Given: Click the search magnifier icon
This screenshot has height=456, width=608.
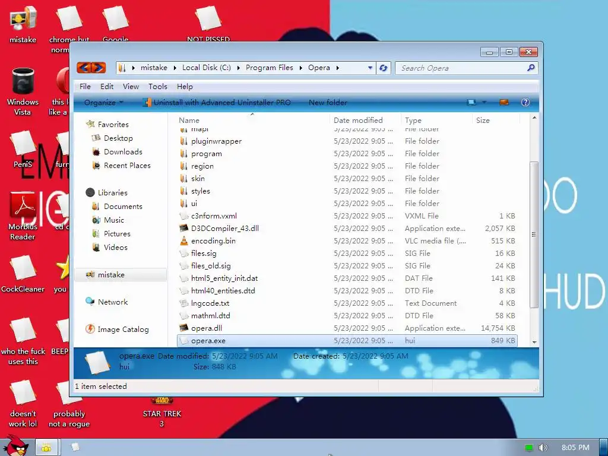Looking at the screenshot, I should coord(531,68).
